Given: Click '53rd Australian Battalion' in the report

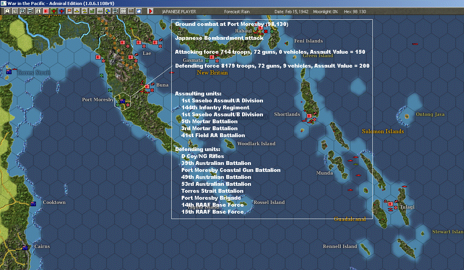Looking at the screenshot, I should click(x=216, y=184).
